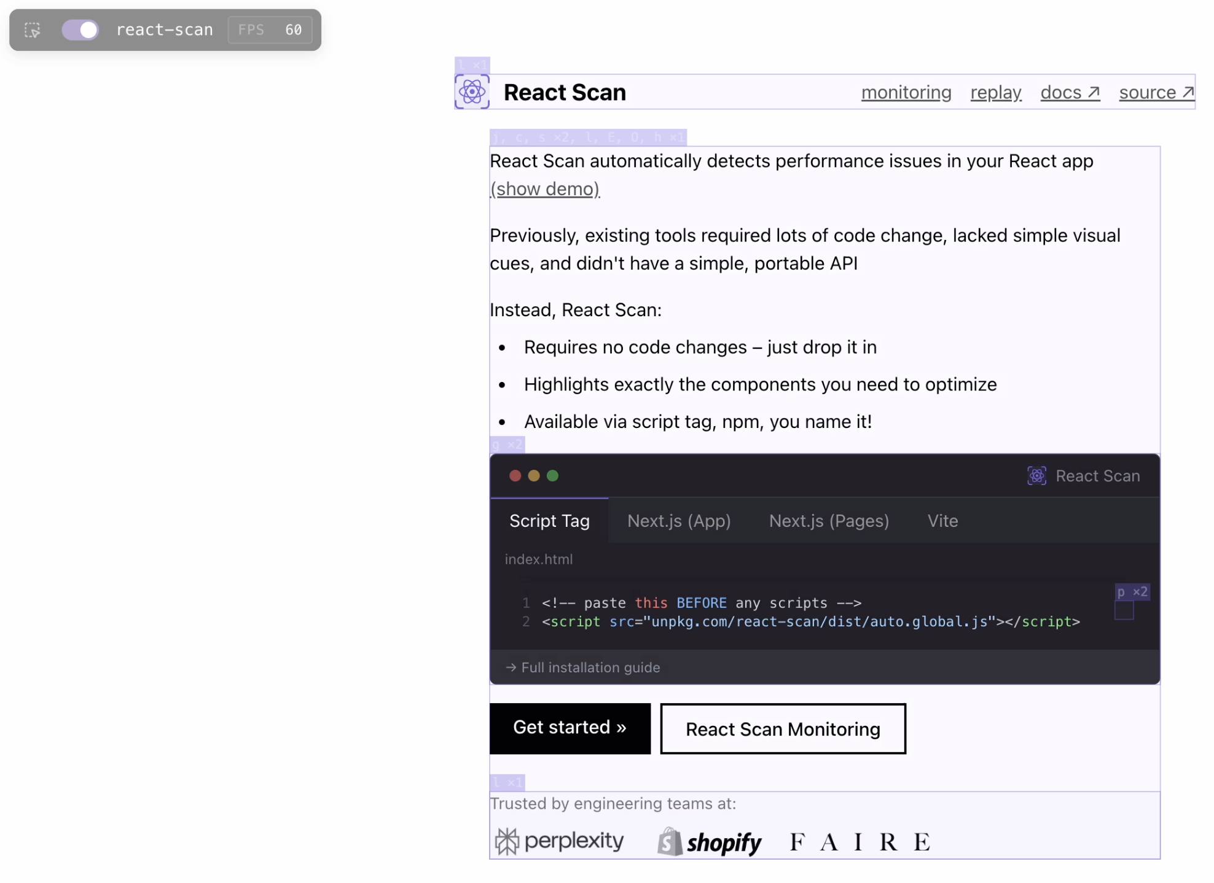Click the index.html file name label
Screen dimensions: 1214x883
pyautogui.click(x=538, y=559)
